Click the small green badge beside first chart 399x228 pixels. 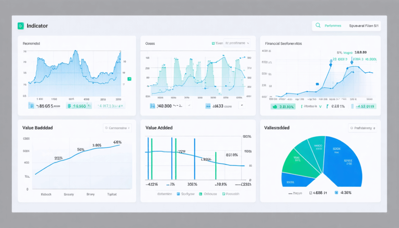[129, 79]
